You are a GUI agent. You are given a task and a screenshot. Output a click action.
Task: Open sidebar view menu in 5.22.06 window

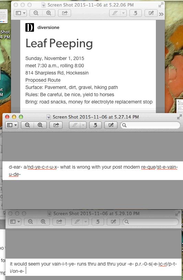[x=21, y=13]
